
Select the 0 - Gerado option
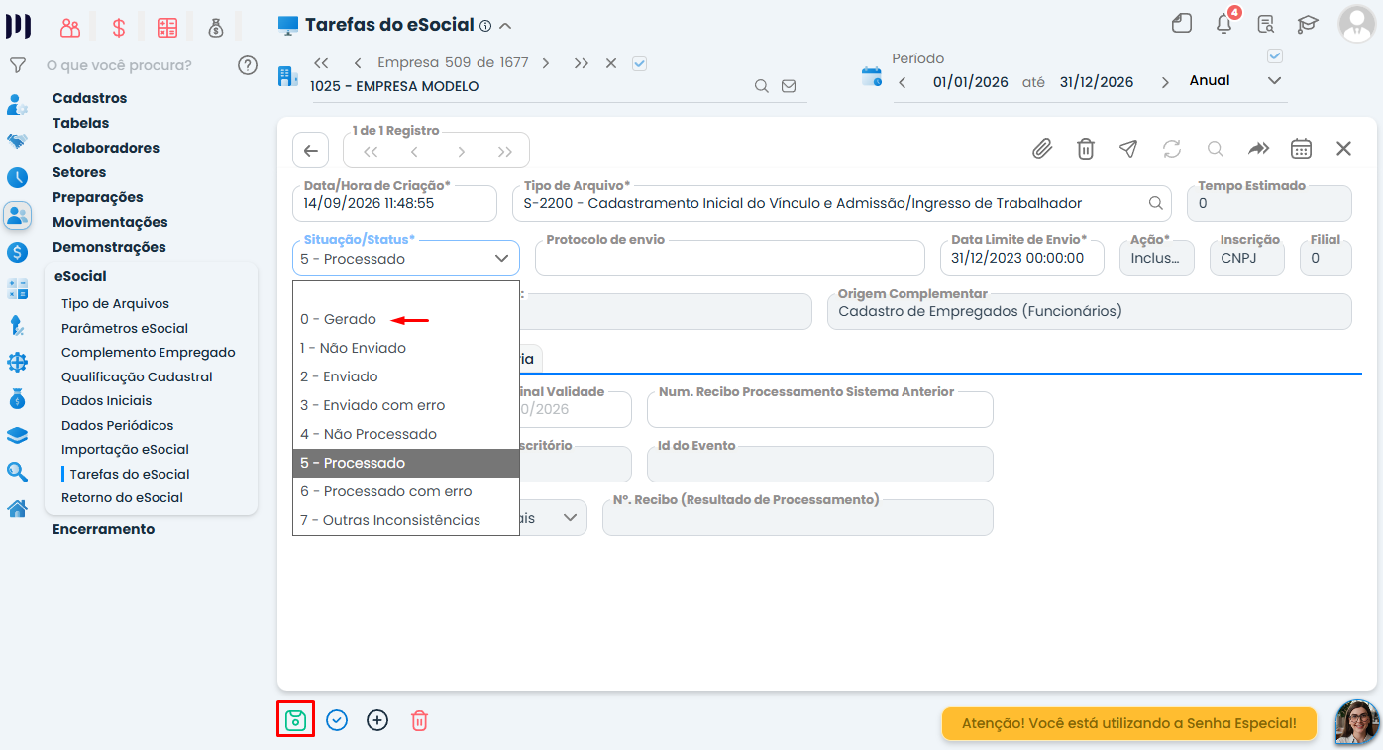click(406, 319)
